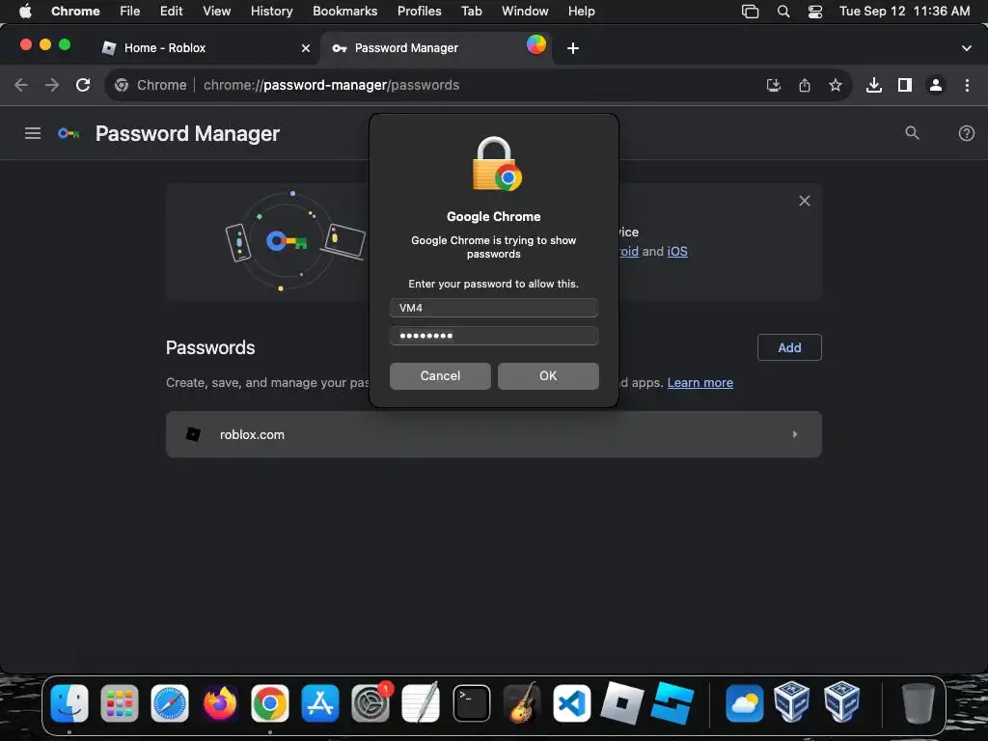Expand the roblox.com entry arrow
Image resolution: width=988 pixels, height=741 pixels.
pos(795,434)
